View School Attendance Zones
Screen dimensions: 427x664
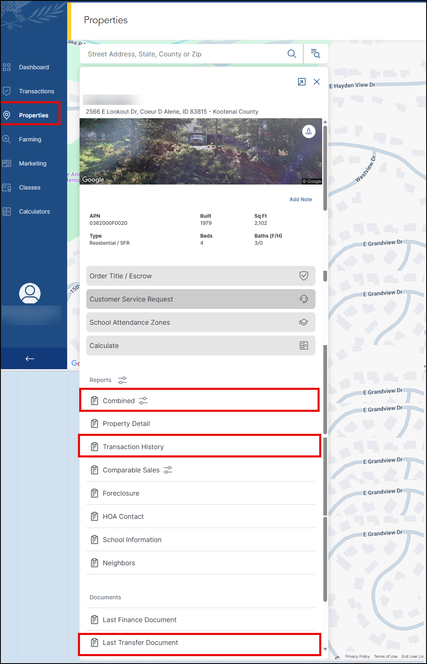pos(201,322)
